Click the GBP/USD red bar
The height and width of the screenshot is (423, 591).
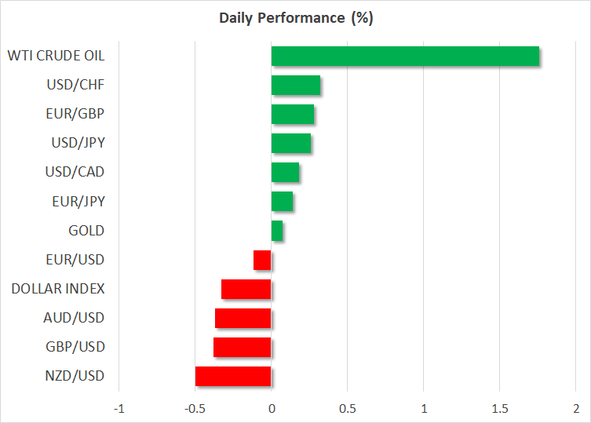(x=243, y=347)
